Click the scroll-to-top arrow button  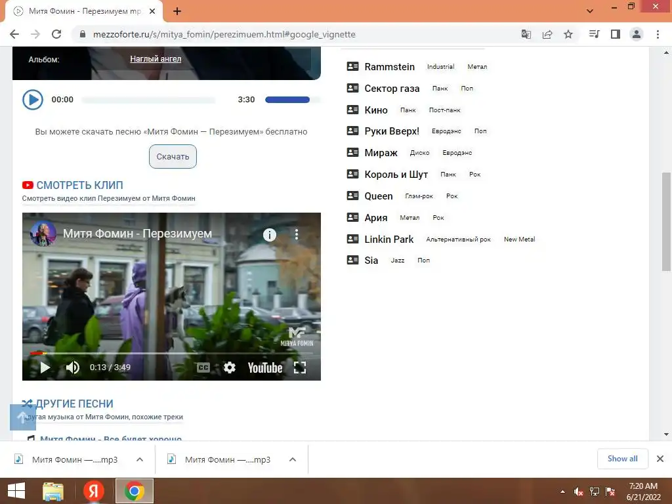(x=23, y=417)
